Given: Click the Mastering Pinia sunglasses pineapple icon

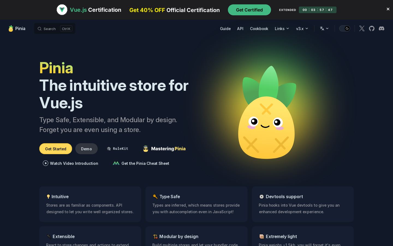Looking at the screenshot, I should 146,148.
